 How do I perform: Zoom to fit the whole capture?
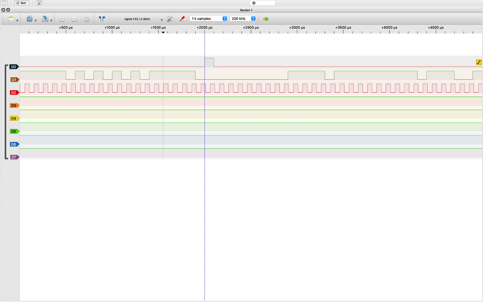tap(87, 19)
